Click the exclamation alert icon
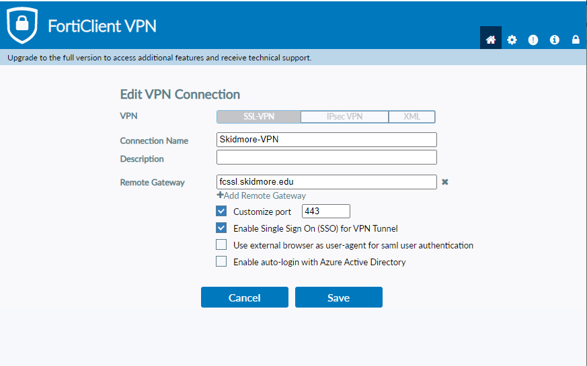Image resolution: width=587 pixels, height=366 pixels. coord(533,40)
